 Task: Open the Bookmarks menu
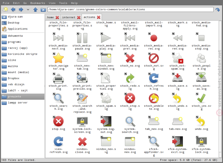[x=38, y=3]
